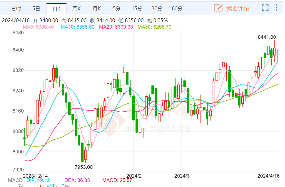The width and height of the screenshot is (285, 187).
Task: Select the active 日K daily candlestick tab
Action: (56, 9)
